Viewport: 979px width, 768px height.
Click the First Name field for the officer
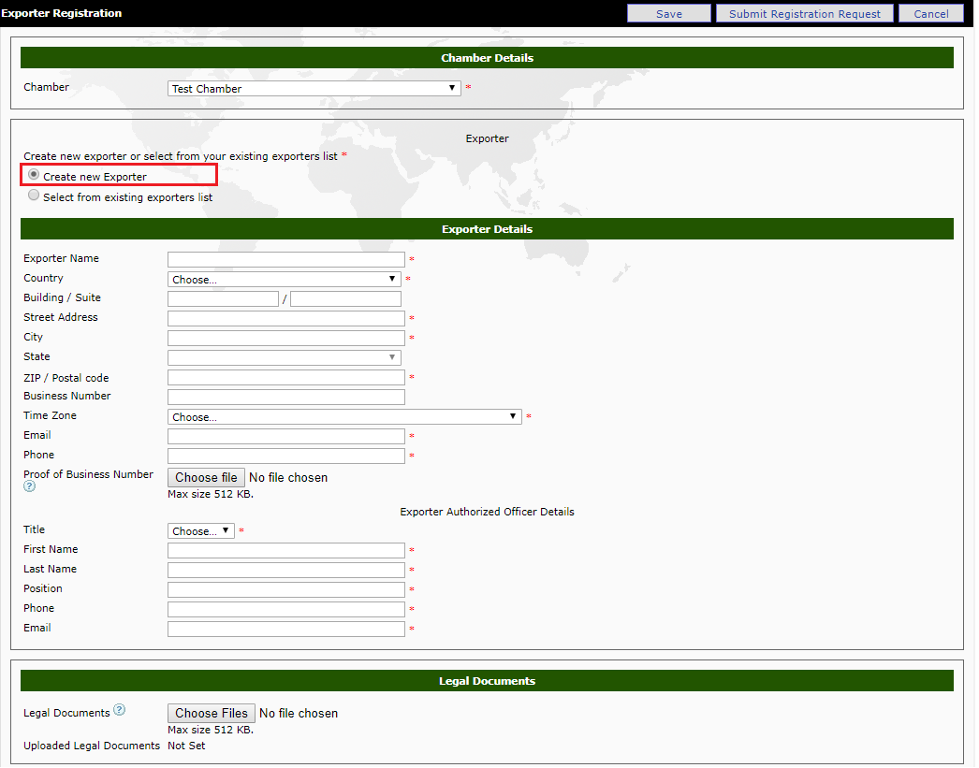pyautogui.click(x=285, y=550)
